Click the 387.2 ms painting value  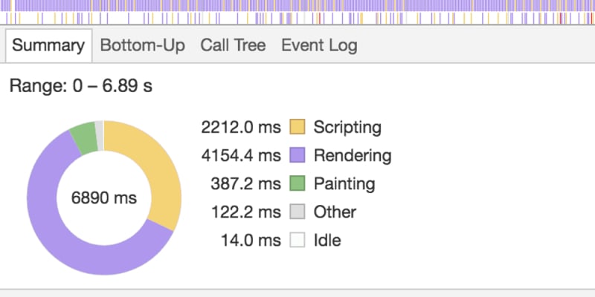[245, 183]
